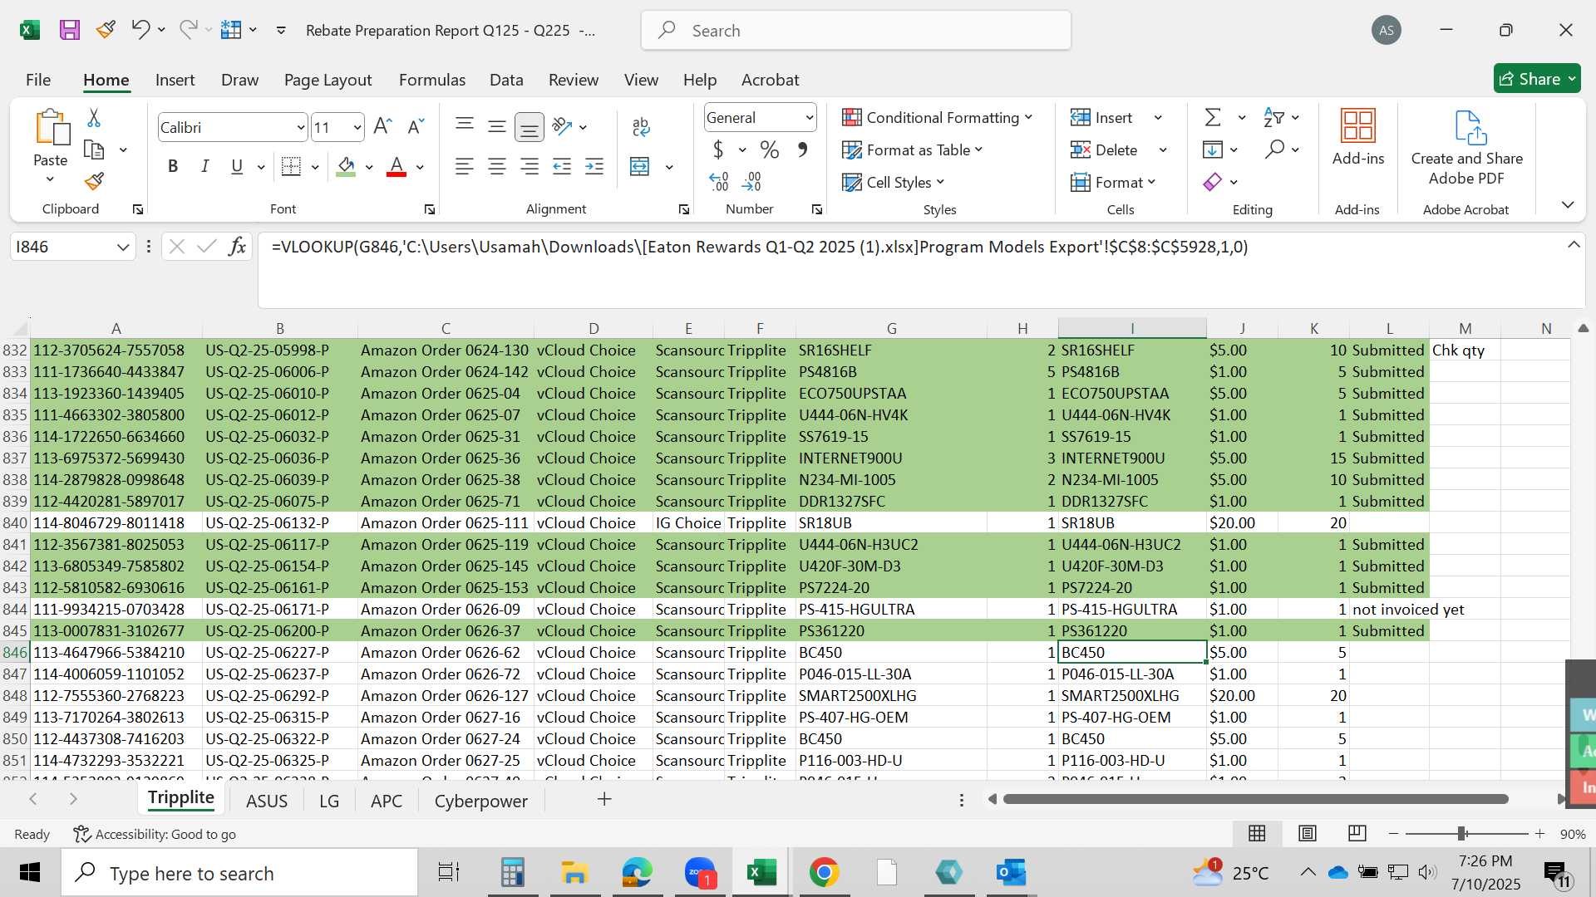
Task: Open the Name Box dropdown arrow
Action: pos(123,247)
